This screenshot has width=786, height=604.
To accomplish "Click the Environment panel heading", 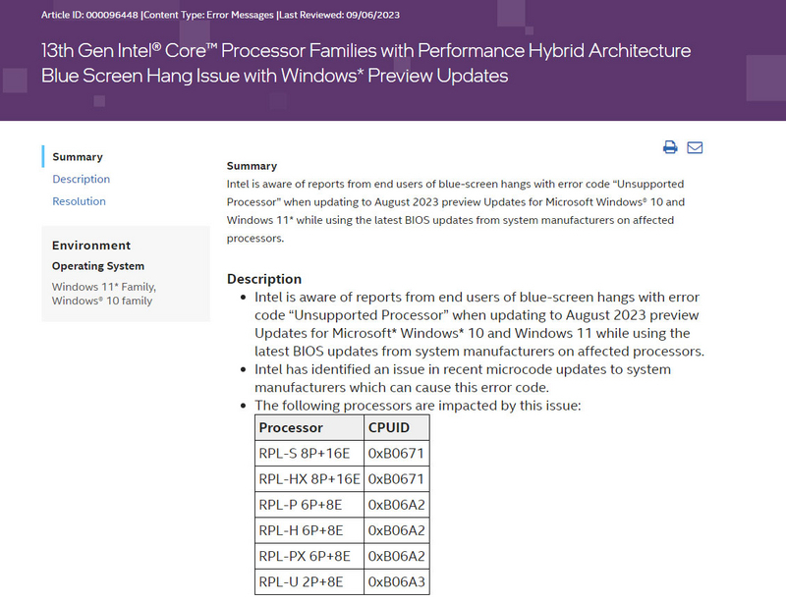I will coord(91,246).
